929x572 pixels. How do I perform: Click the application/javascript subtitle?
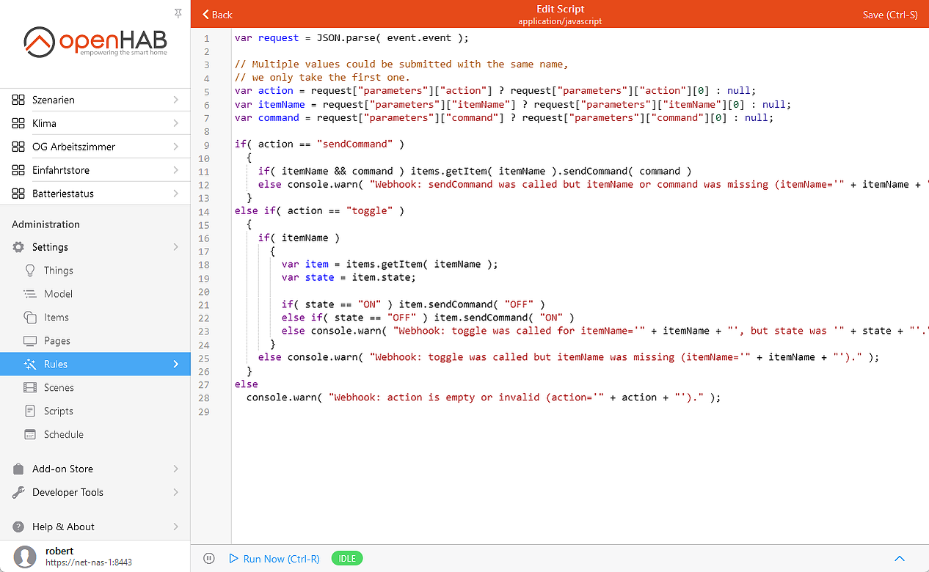pyautogui.click(x=560, y=22)
